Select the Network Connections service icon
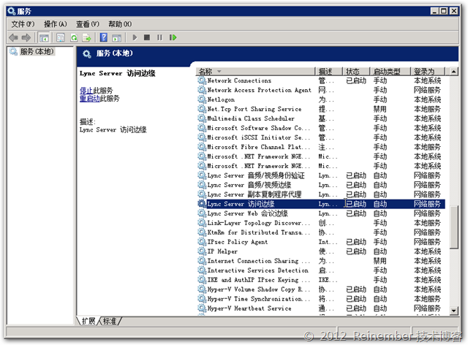 pos(202,80)
